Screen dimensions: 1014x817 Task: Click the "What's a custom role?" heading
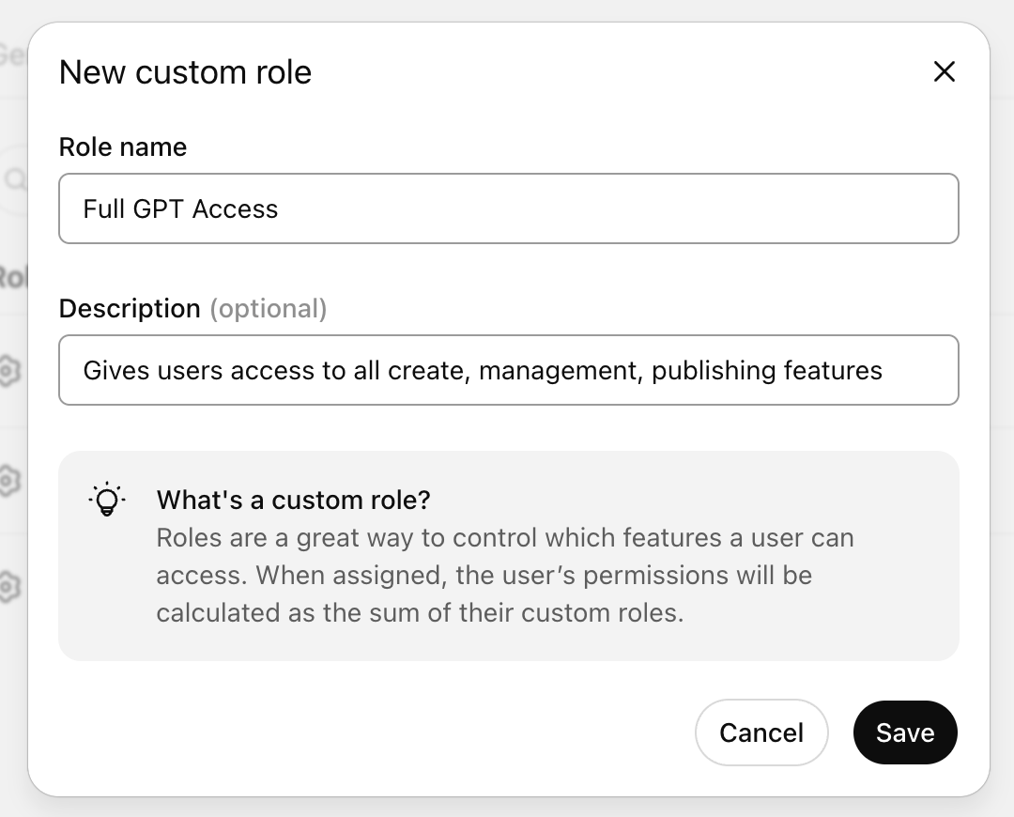pyautogui.click(x=293, y=500)
